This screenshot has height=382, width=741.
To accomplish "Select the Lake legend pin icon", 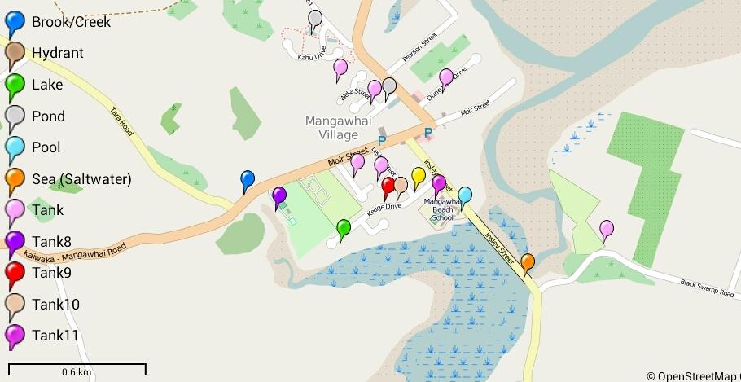I will [x=15, y=87].
